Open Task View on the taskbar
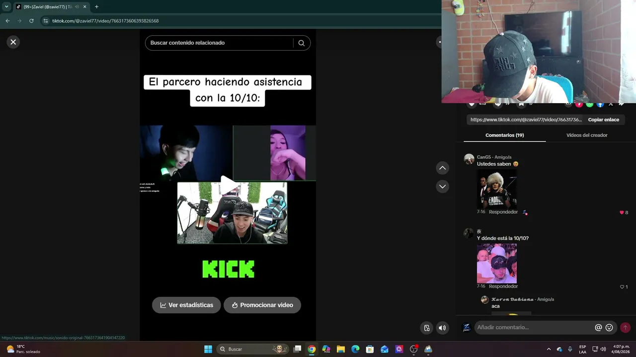This screenshot has width=636, height=357. 297,349
